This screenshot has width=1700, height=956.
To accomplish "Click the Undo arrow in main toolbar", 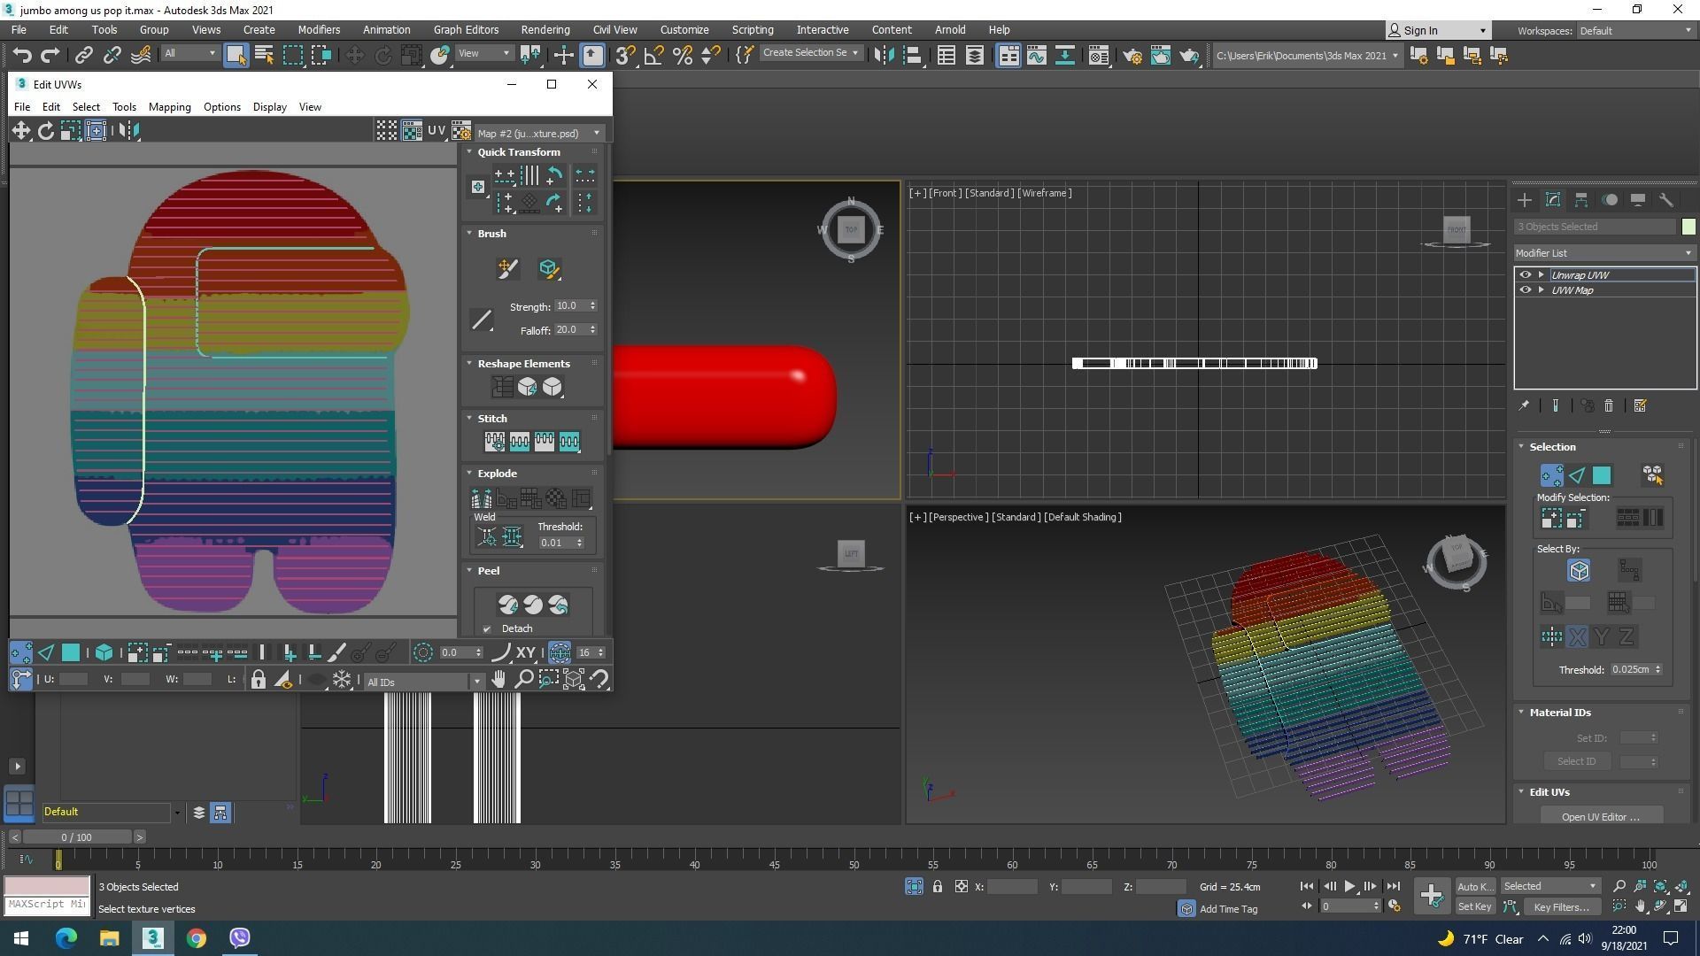I will pyautogui.click(x=21, y=56).
